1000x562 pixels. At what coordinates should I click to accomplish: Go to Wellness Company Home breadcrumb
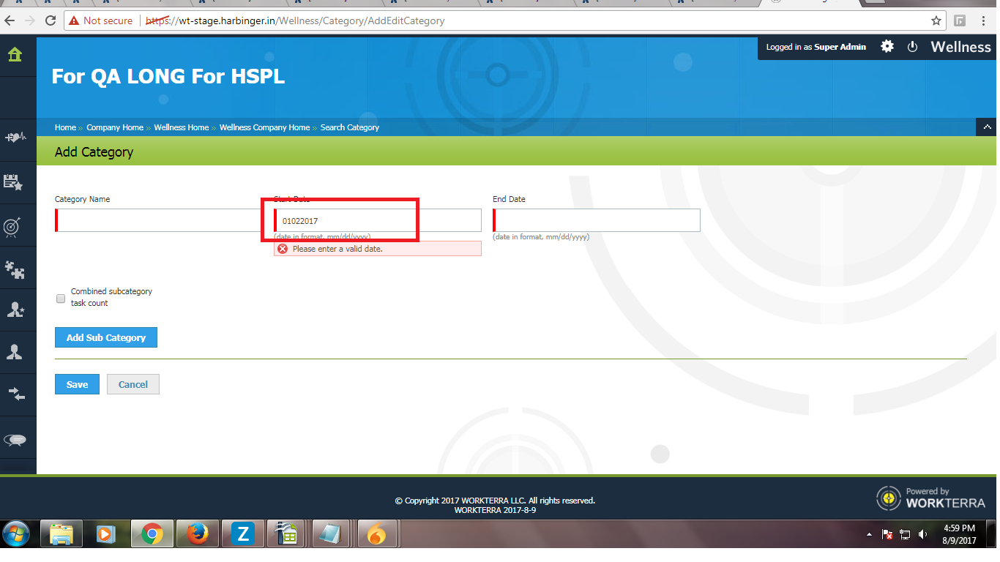[264, 127]
